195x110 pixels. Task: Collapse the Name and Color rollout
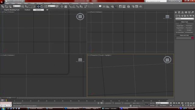pyautogui.click(x=184, y=35)
